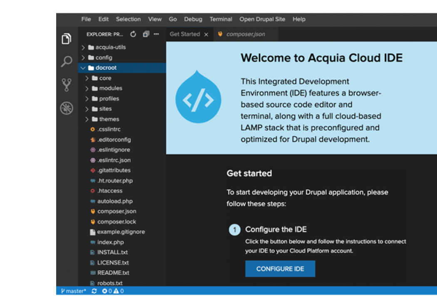Collapse all folders in Explorer
The height and width of the screenshot is (308, 437).
[x=145, y=34]
